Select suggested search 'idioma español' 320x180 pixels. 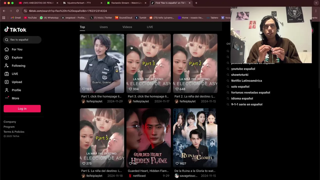[x=242, y=98]
